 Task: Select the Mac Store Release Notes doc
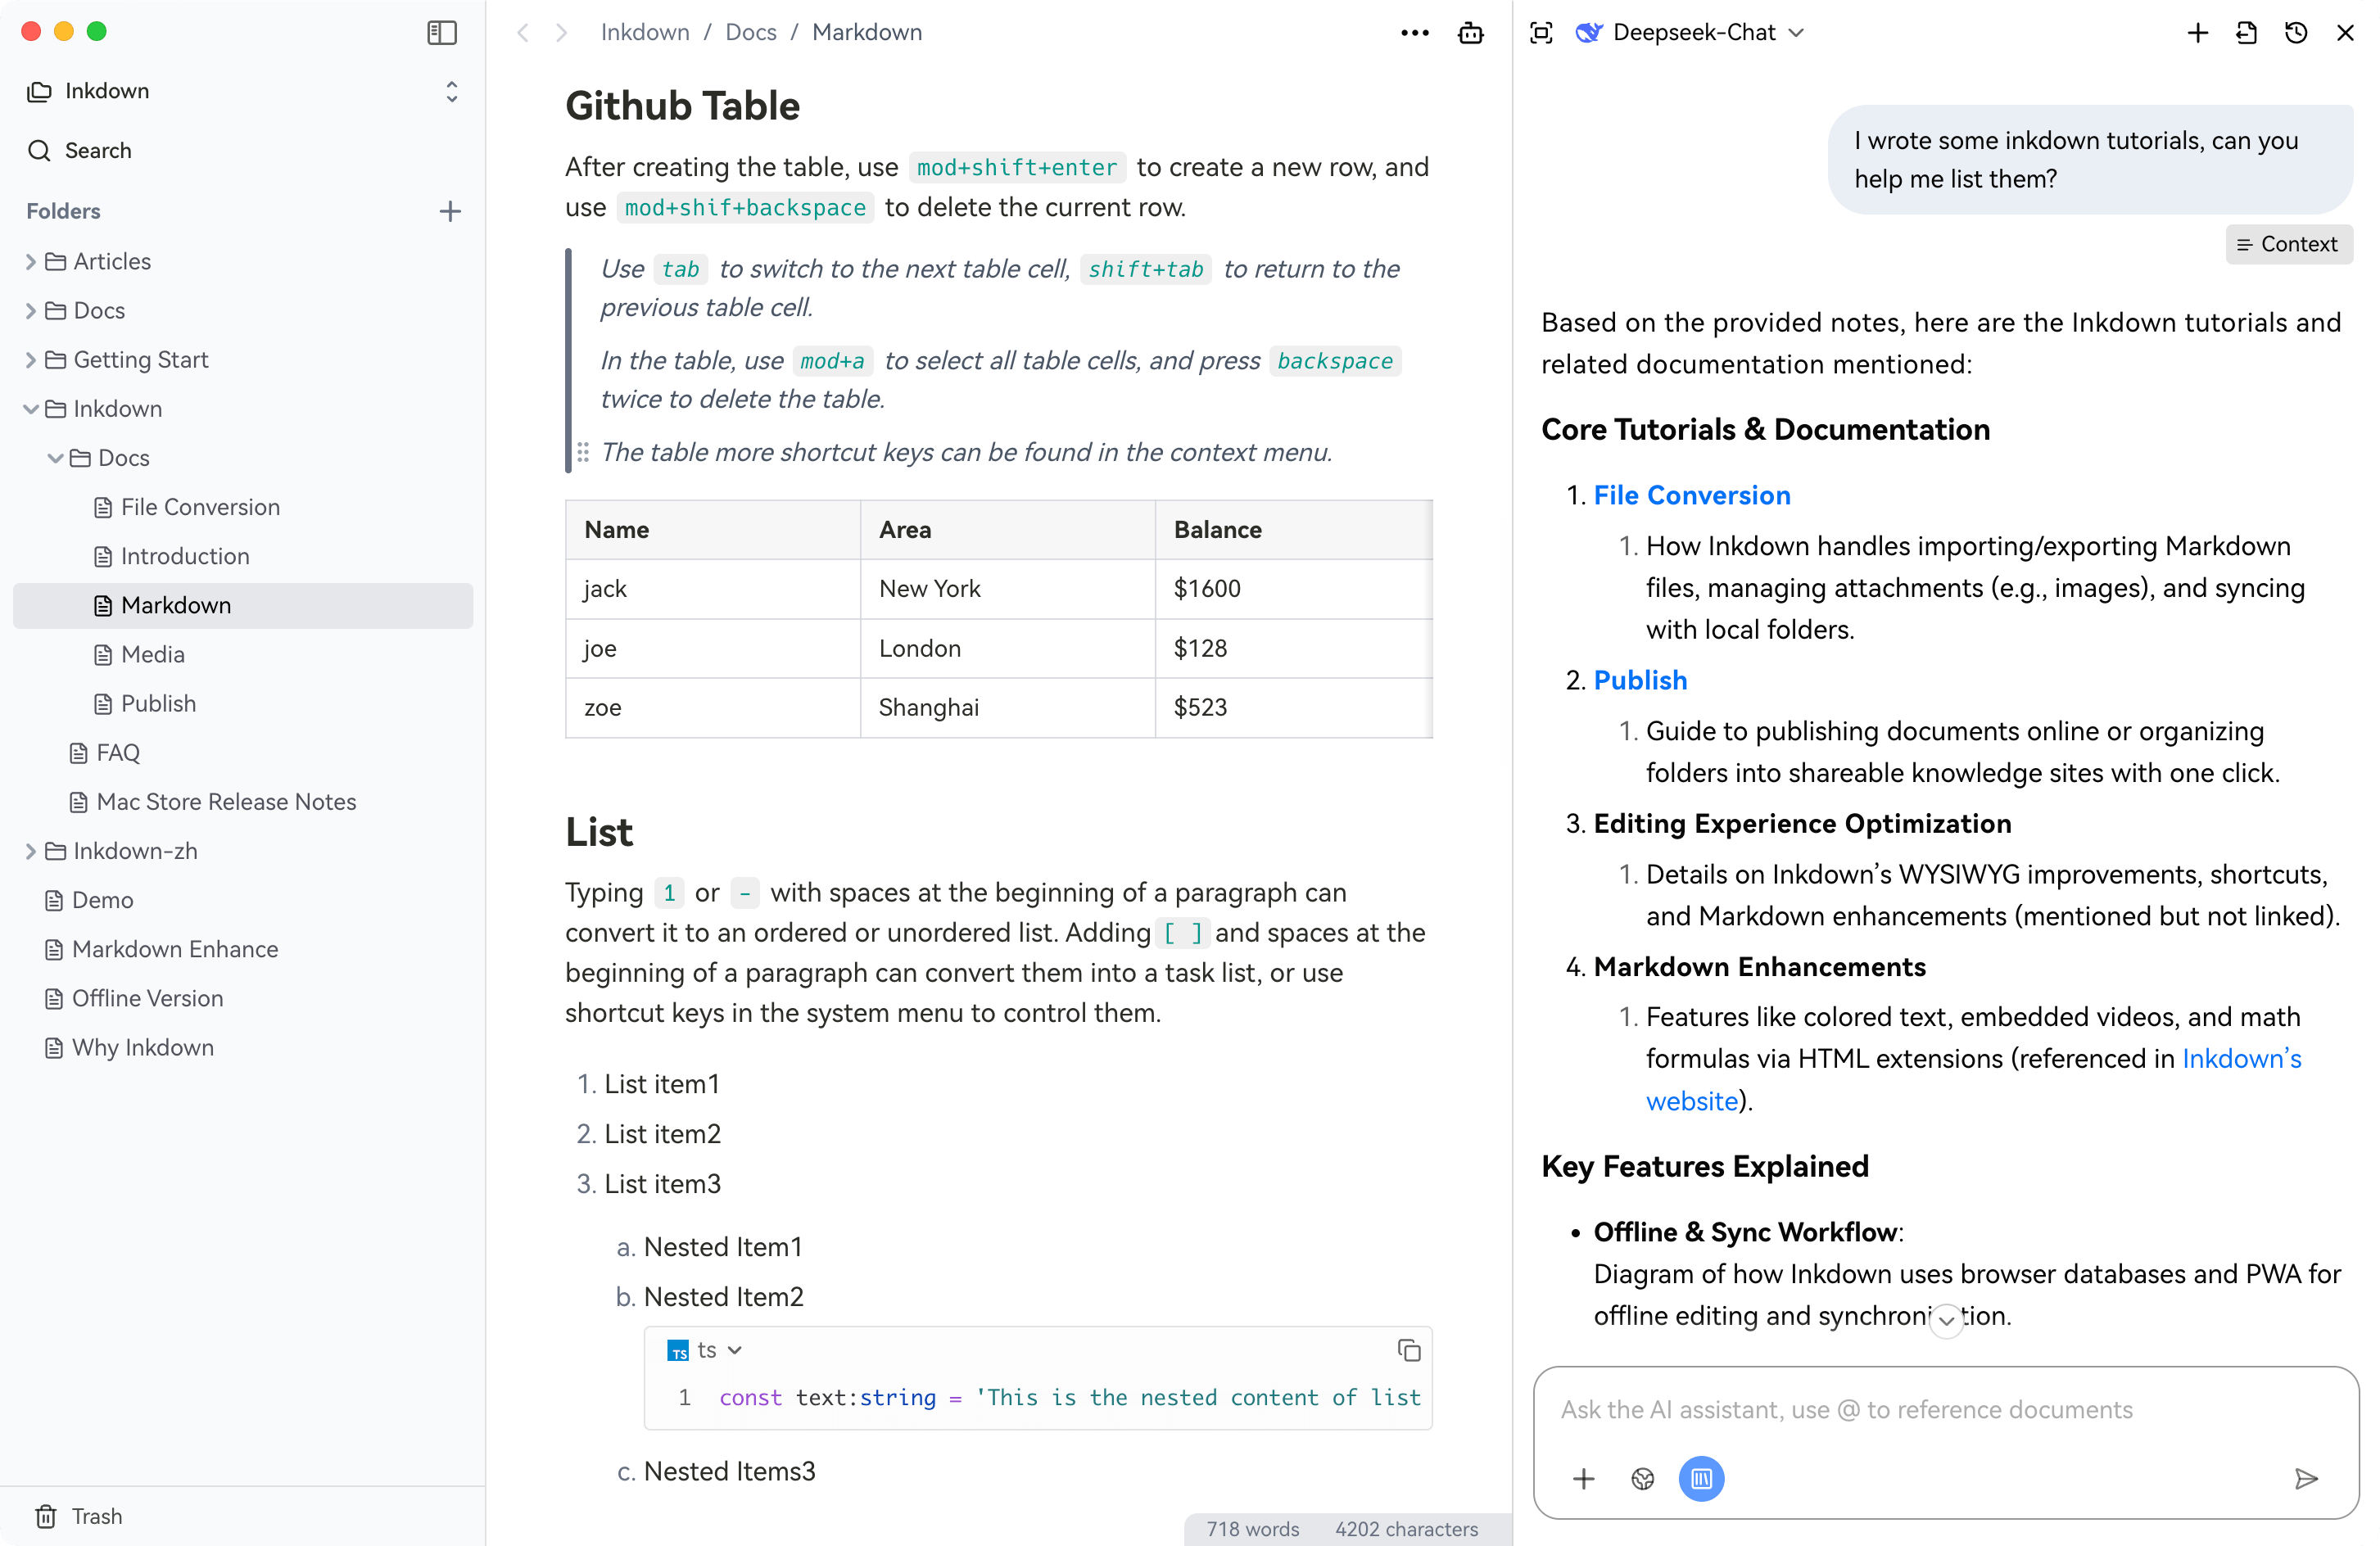coord(226,802)
